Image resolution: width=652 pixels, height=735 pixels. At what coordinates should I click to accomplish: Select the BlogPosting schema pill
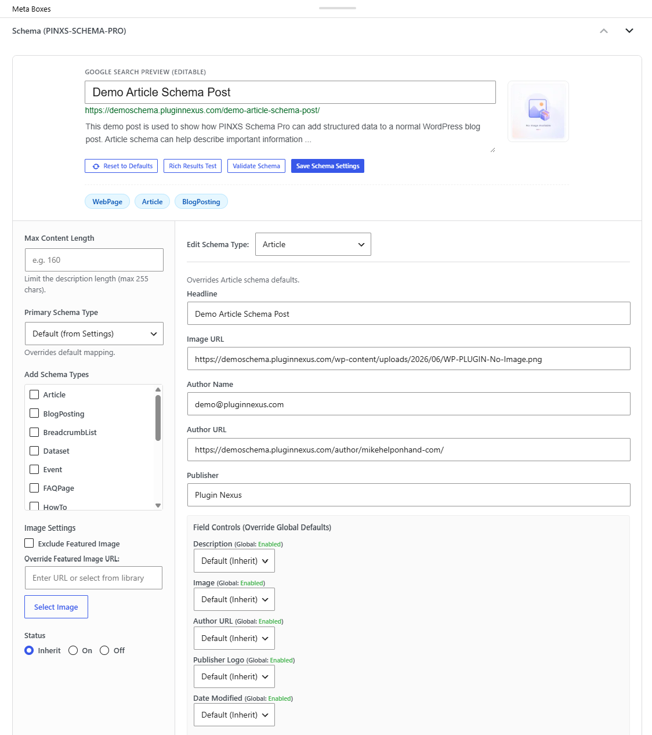pos(201,201)
